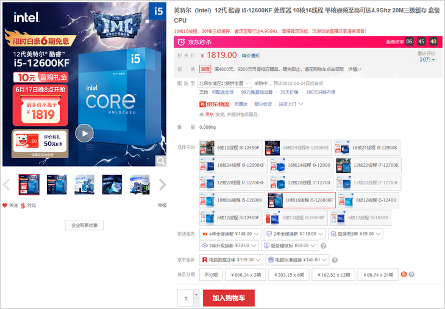
Task: Select the ¥606.34 x 3期 installment option
Action: pos(246,275)
